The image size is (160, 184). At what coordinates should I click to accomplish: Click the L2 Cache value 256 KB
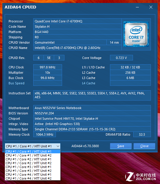(130, 73)
